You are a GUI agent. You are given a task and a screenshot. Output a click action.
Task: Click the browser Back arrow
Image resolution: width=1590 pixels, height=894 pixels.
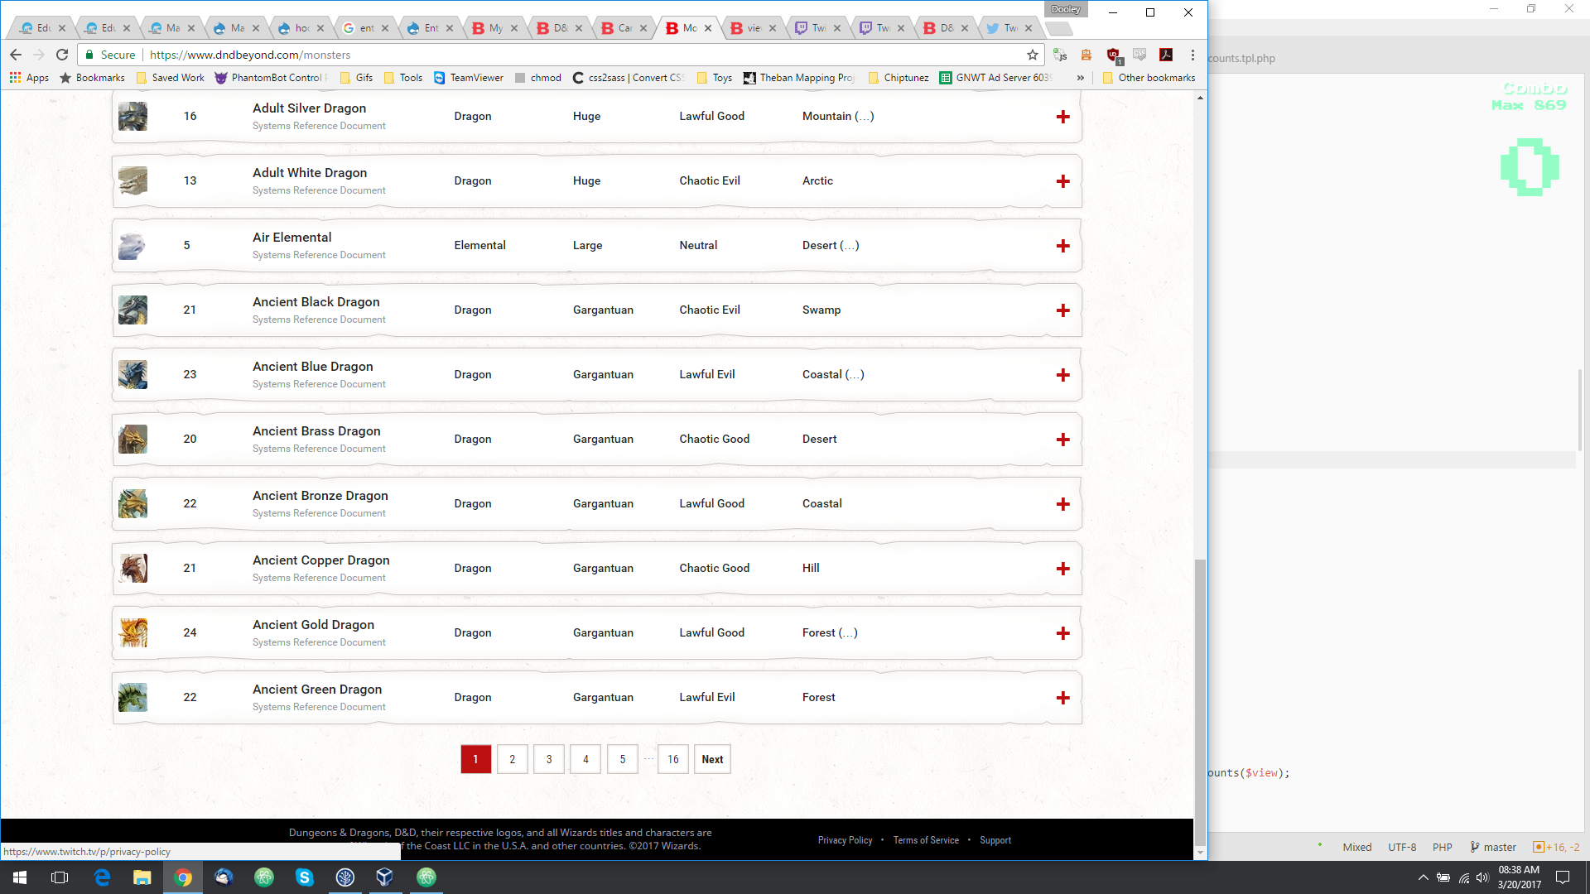click(x=16, y=55)
